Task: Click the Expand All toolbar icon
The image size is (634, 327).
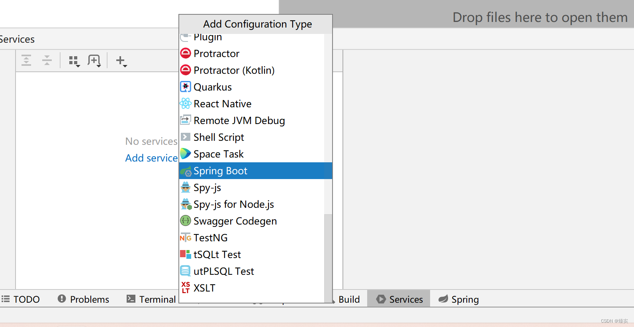Action: pyautogui.click(x=26, y=61)
